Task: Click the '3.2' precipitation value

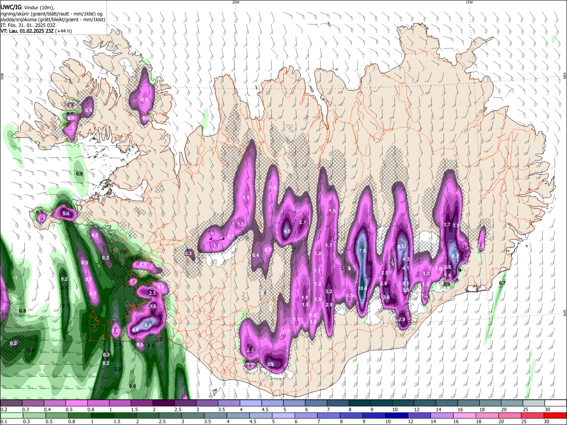Action: pos(329,291)
